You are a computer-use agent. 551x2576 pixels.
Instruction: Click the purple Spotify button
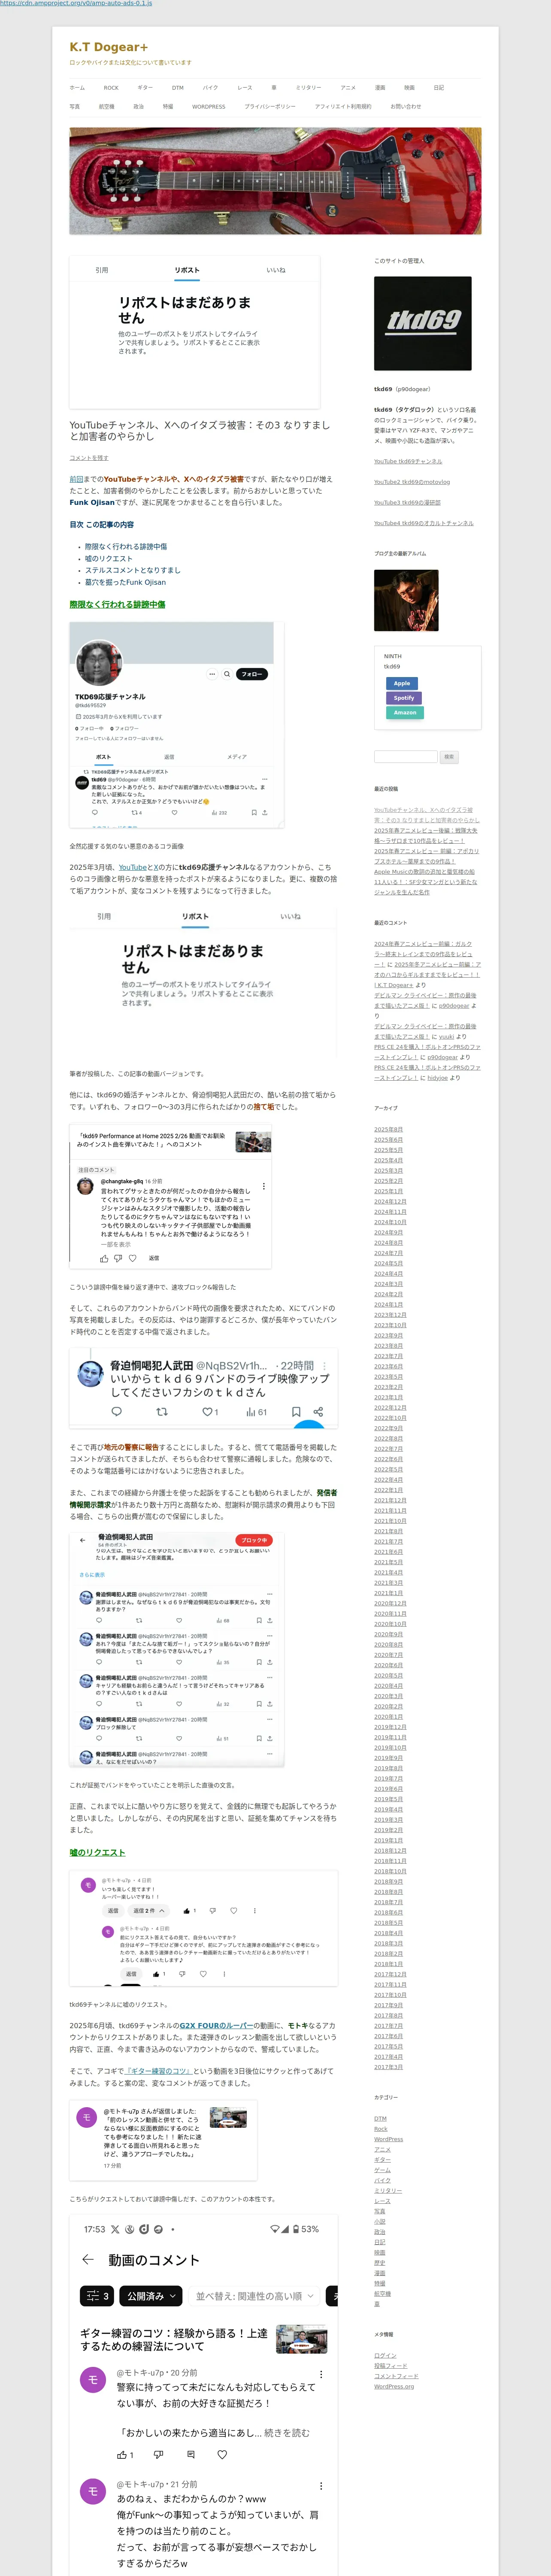coord(403,698)
